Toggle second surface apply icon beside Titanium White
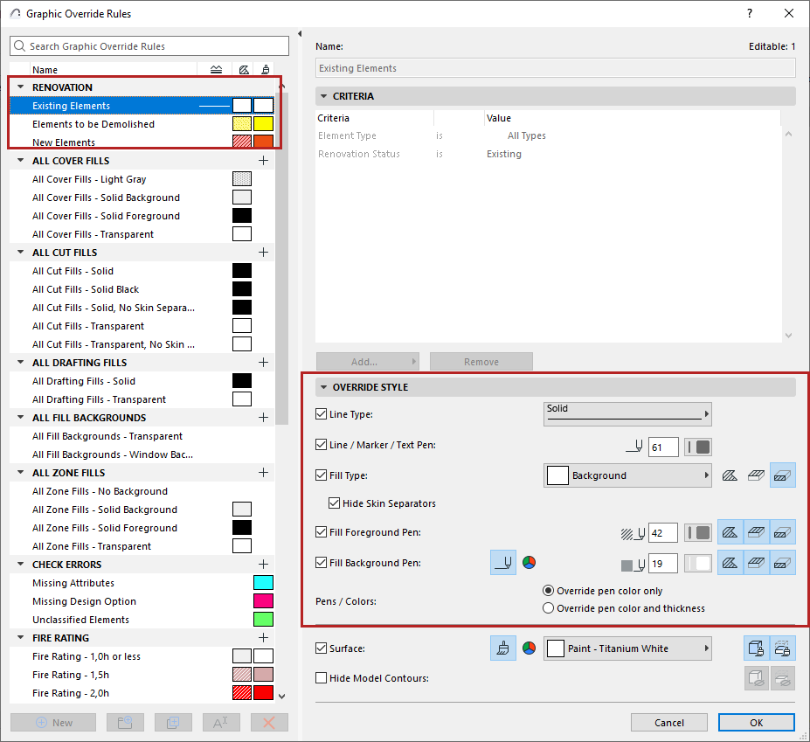The image size is (810, 742). click(783, 648)
